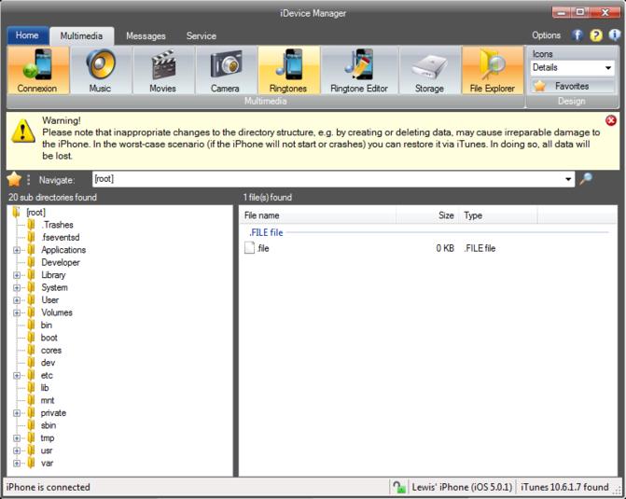Open the Music library
This screenshot has width=626, height=499.
(100, 70)
